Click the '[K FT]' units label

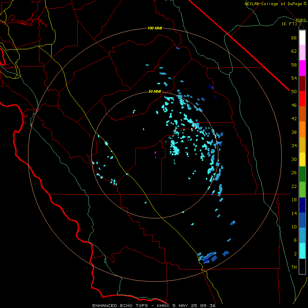pos(290,24)
